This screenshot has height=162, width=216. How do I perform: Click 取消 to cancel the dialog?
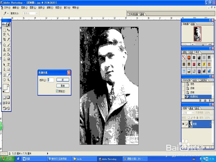(x=63, y=86)
